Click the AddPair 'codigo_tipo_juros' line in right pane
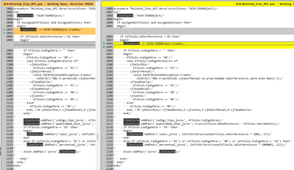Viewport: 294px width, 170px height. pos(172,120)
